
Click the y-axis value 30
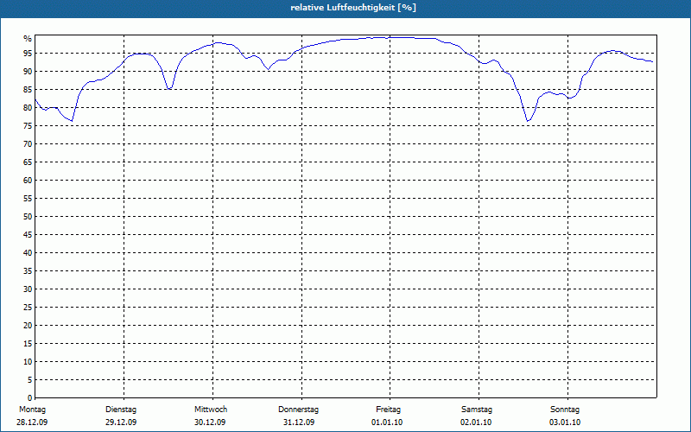28,289
